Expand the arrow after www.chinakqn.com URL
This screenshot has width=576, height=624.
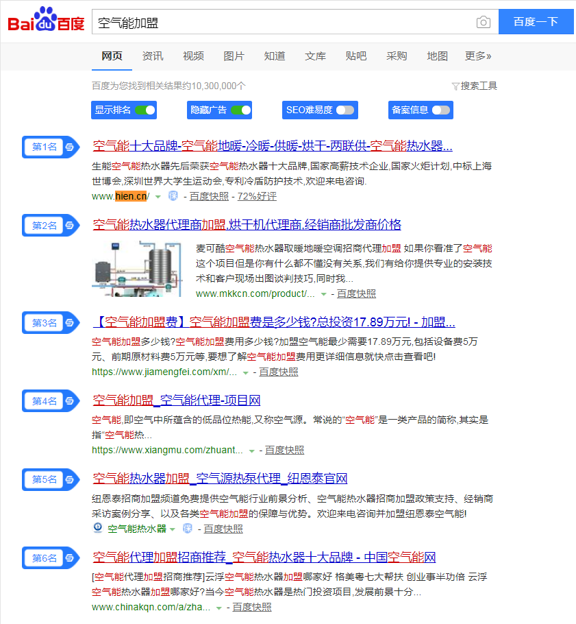pyautogui.click(x=218, y=608)
